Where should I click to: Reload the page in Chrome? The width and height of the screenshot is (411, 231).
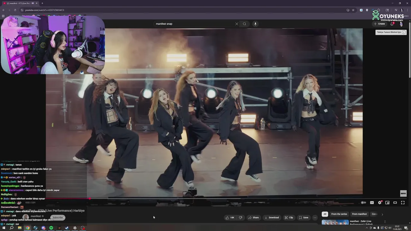coord(15,10)
